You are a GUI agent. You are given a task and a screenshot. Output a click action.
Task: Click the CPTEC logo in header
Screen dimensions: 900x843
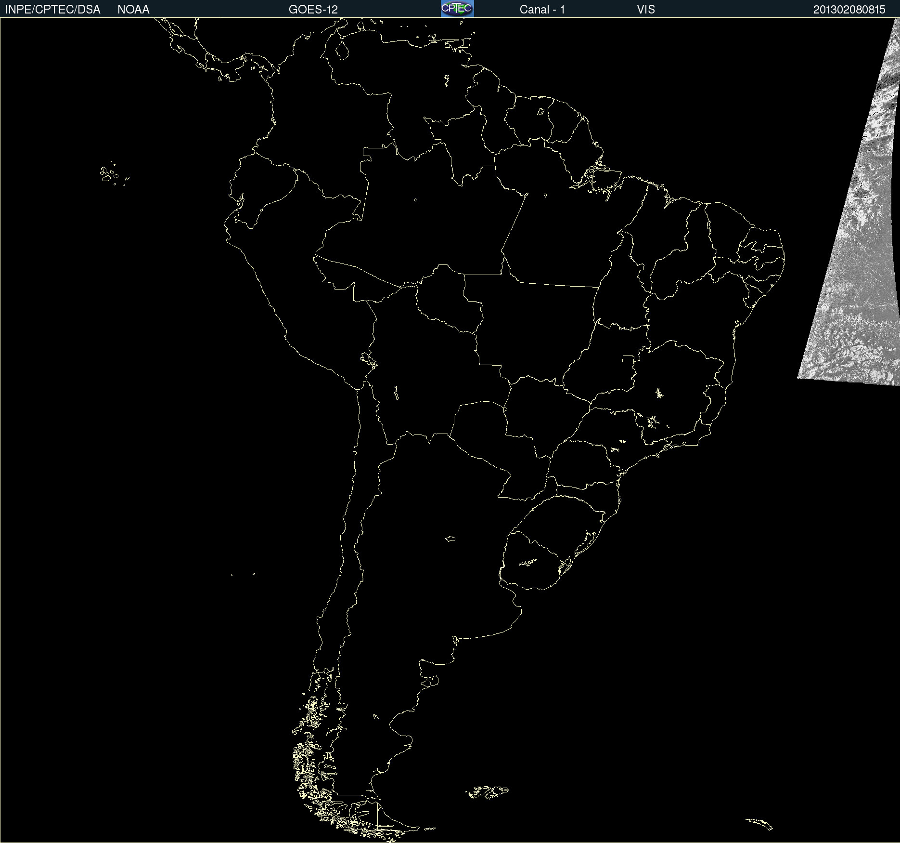tap(457, 9)
